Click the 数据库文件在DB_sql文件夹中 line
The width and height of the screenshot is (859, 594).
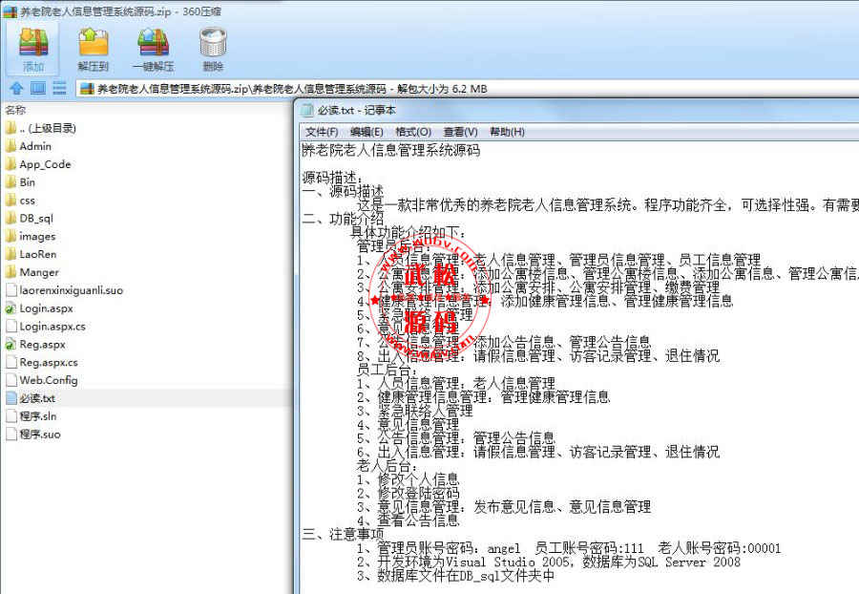click(x=456, y=575)
